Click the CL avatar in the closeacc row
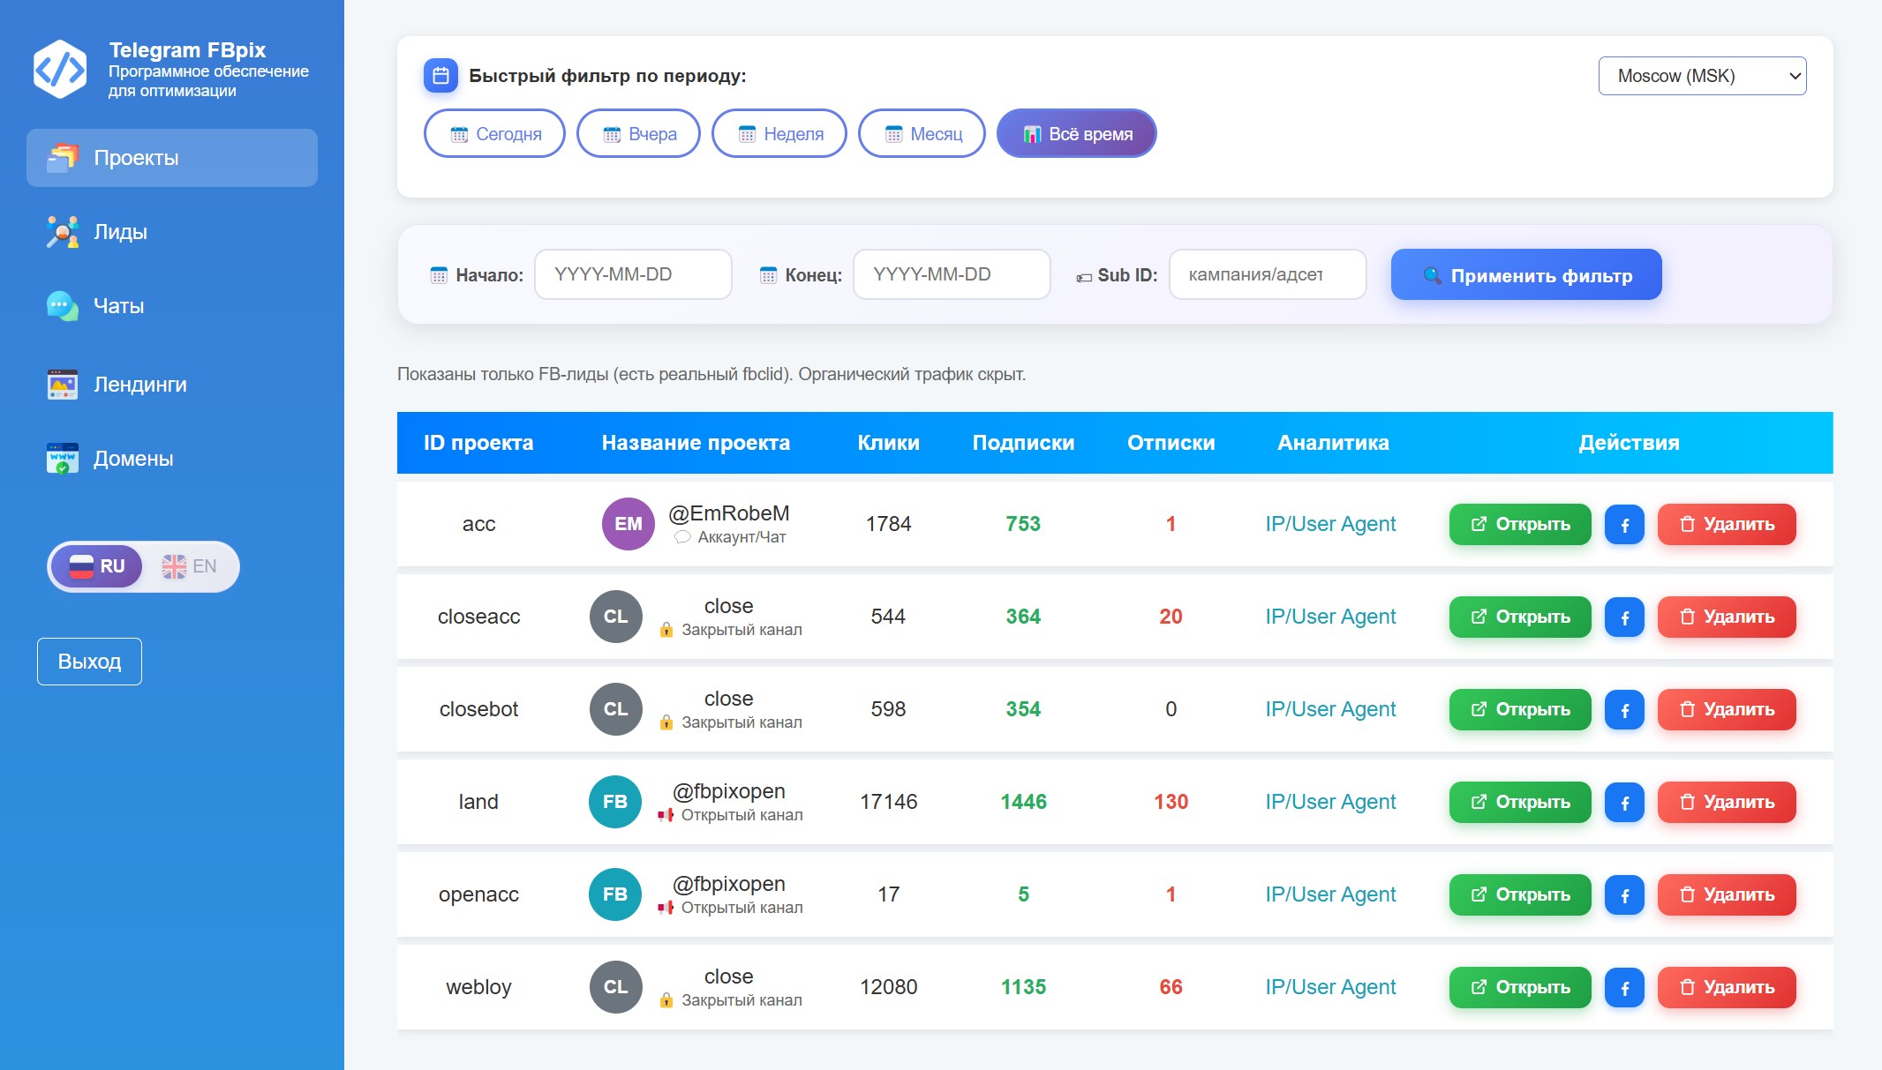This screenshot has height=1070, width=1882. pos(616,617)
